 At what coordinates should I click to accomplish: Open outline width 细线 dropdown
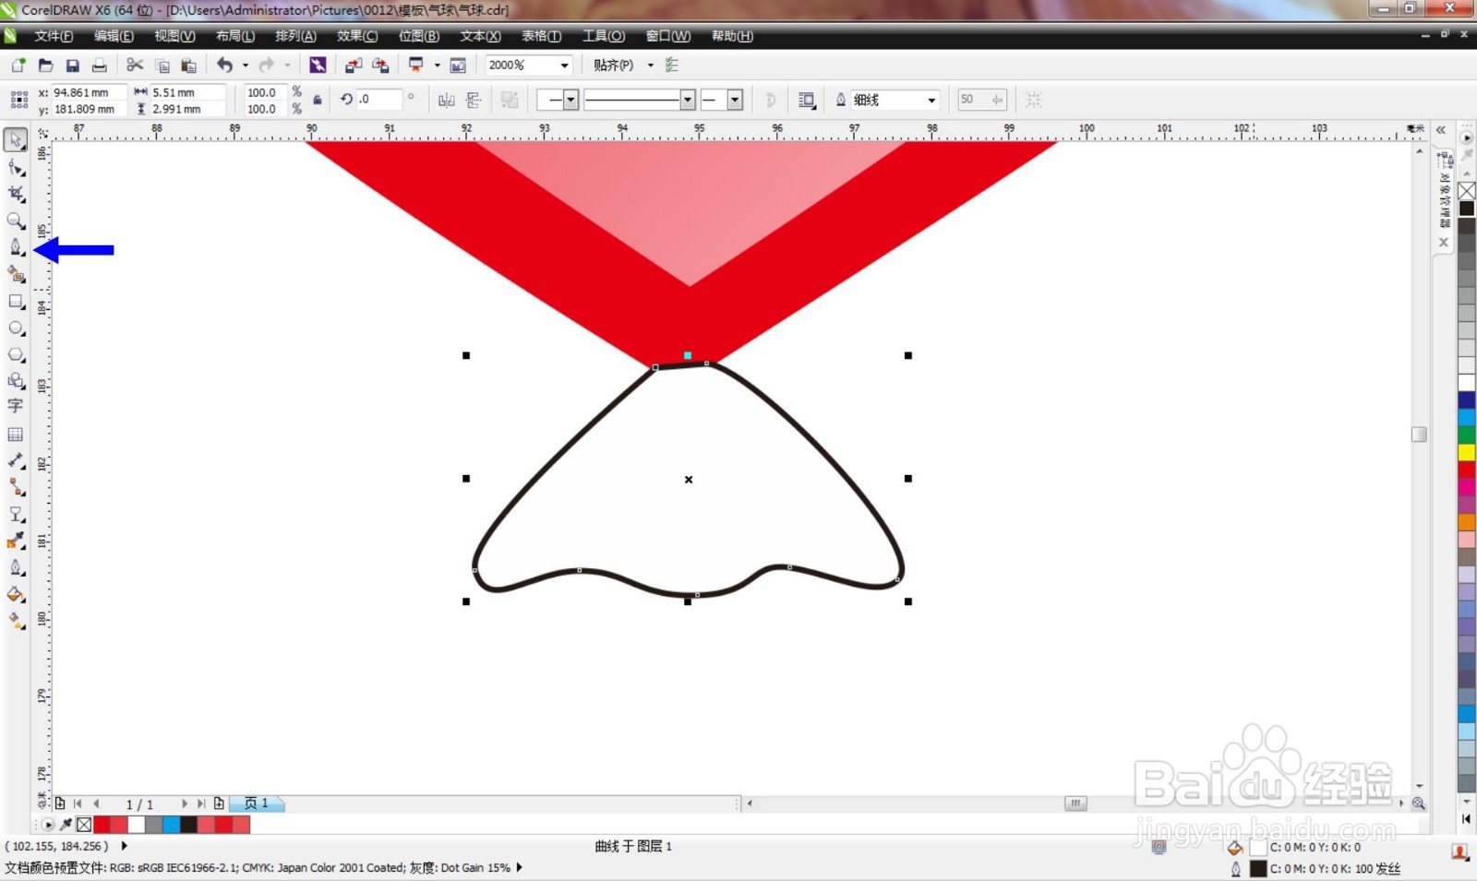(931, 100)
